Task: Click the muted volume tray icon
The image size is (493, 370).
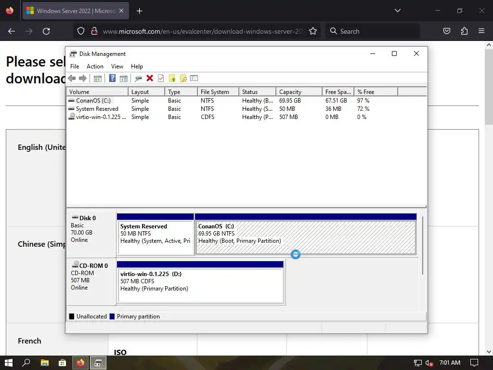Action: tap(429, 363)
